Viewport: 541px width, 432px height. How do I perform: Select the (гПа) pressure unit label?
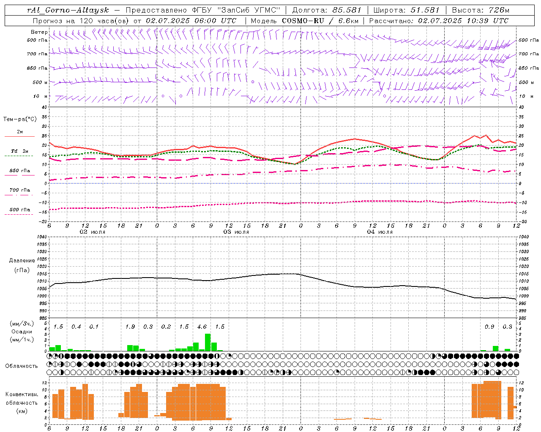(x=22, y=270)
